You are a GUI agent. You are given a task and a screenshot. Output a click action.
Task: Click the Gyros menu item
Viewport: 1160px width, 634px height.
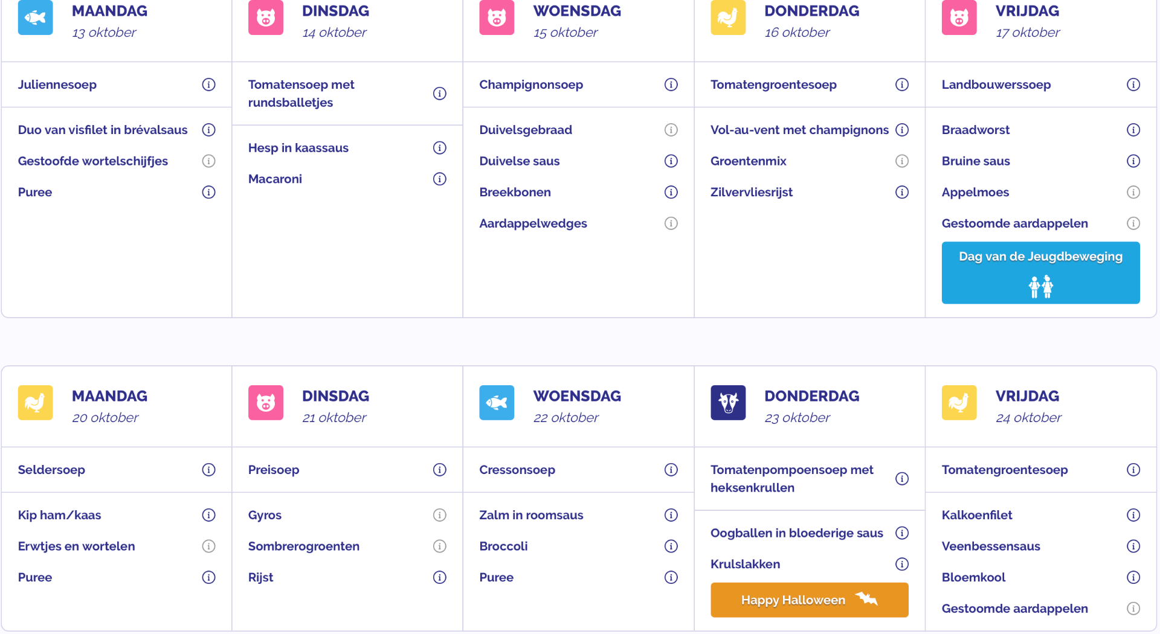tap(265, 515)
